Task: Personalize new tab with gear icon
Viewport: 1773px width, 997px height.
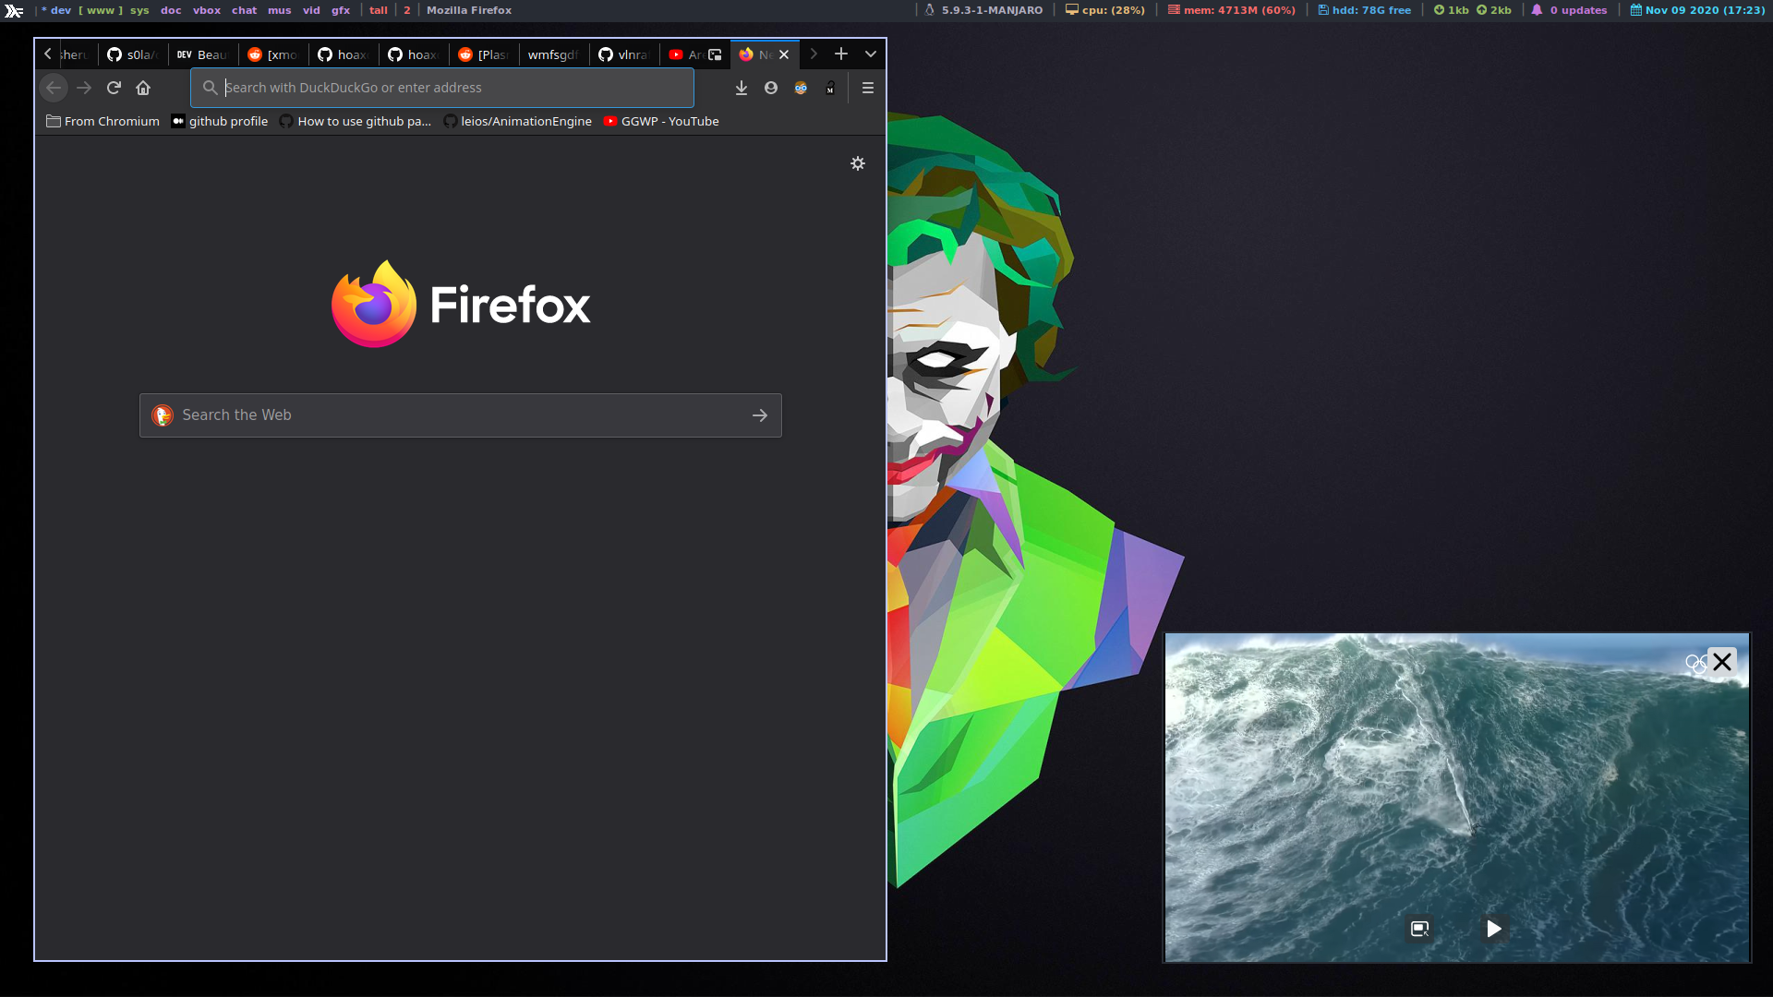Action: [857, 163]
